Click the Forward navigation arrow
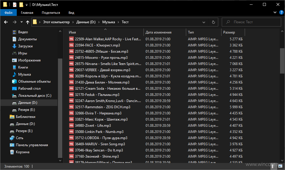This screenshot has height=170, width=285. click(14, 22)
